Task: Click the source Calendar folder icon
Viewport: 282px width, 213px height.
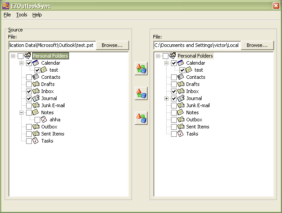Action: pos(36,63)
